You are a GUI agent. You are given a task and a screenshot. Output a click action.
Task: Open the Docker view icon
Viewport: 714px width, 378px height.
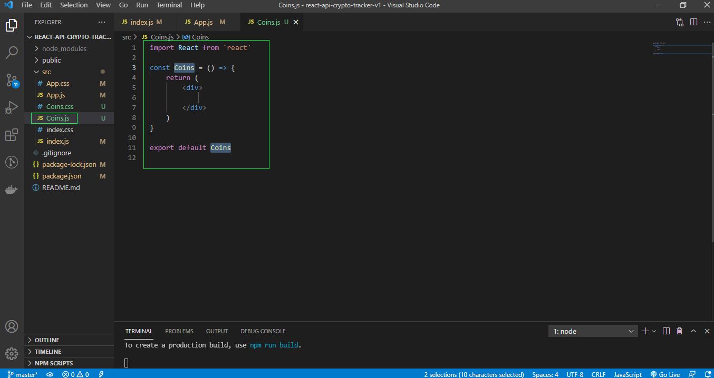(x=12, y=190)
